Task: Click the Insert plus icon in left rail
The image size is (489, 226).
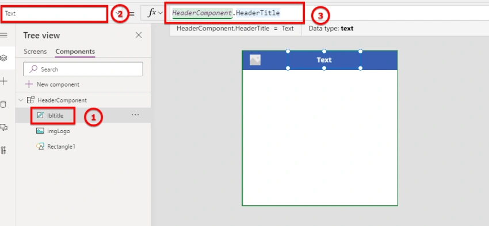Action: (3, 81)
